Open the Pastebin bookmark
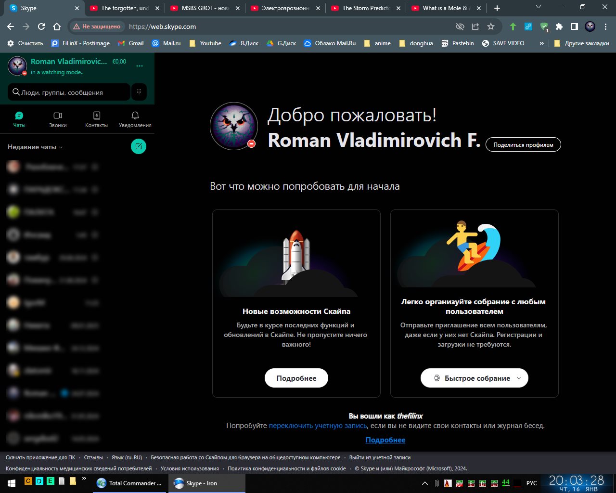The height and width of the screenshot is (493, 616). 458,43
